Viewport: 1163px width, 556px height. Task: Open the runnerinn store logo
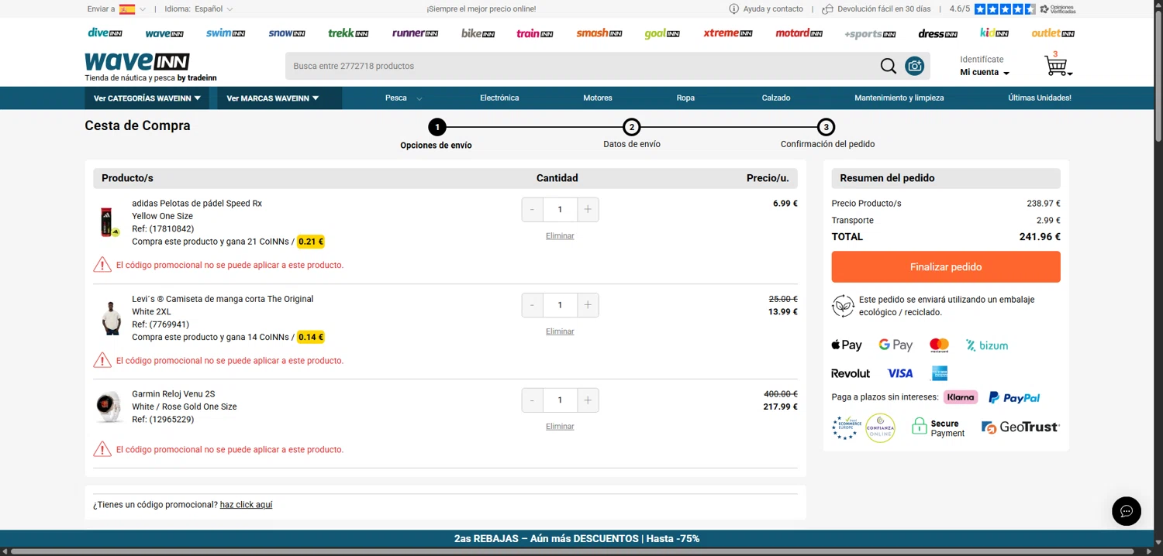point(415,33)
